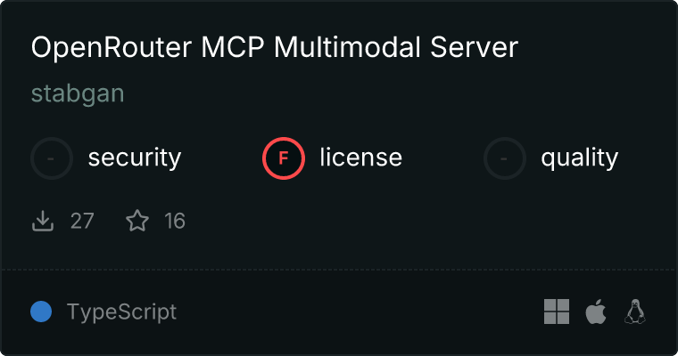
Task: Click the Linux penguin platform icon
Action: (x=635, y=311)
